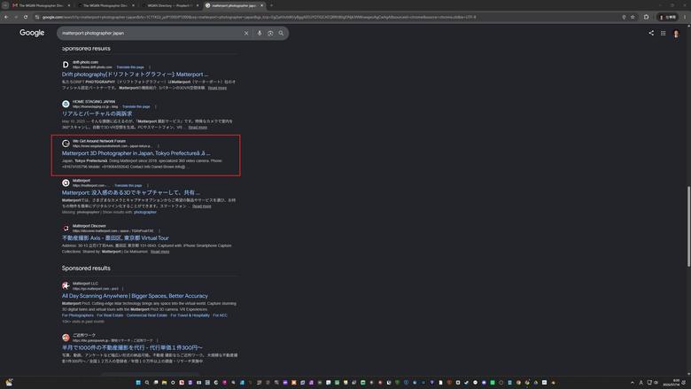Open the HOME STAGING JAPAN result title
The image size is (691, 389).
tap(97, 113)
